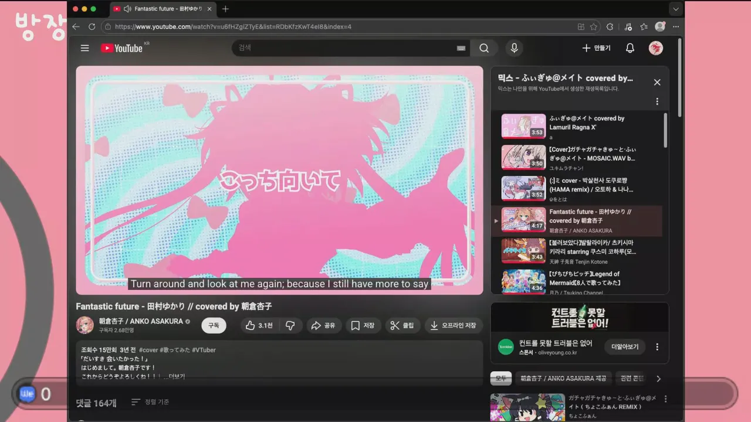Screen dimensions: 751x422
Task: Create a clip with 클립 scissors button
Action: pyautogui.click(x=402, y=325)
